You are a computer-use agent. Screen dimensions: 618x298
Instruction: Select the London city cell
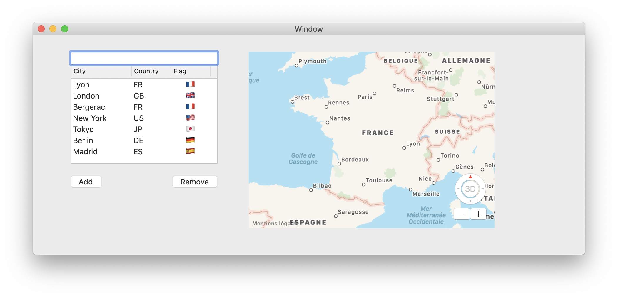pyautogui.click(x=86, y=96)
